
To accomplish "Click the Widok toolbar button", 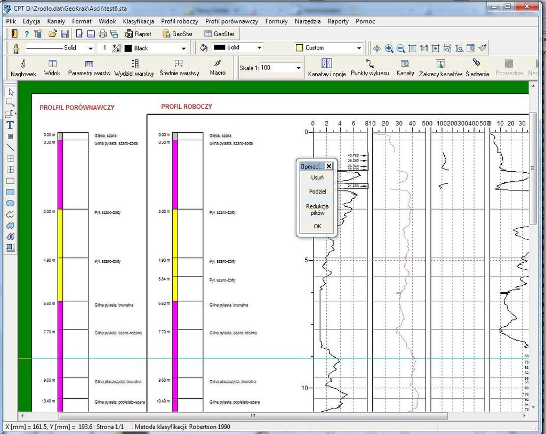I will tap(52, 68).
